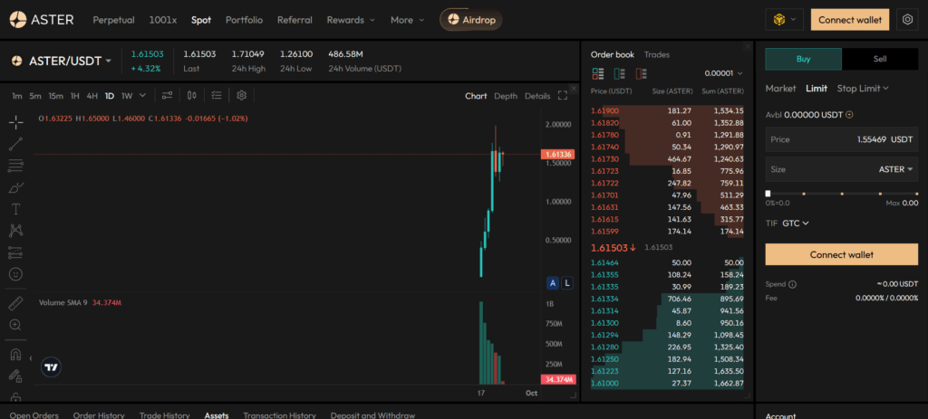Open the chart settings gear
Image resolution: width=928 pixels, height=419 pixels.
pyautogui.click(x=241, y=95)
